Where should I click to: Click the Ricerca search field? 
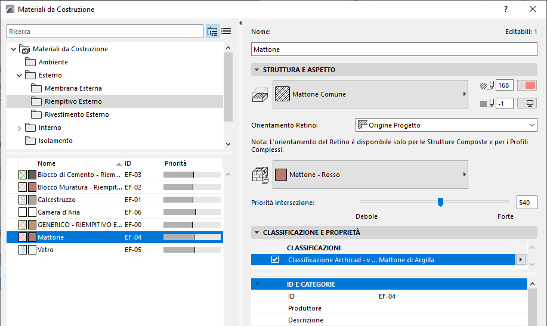click(104, 32)
